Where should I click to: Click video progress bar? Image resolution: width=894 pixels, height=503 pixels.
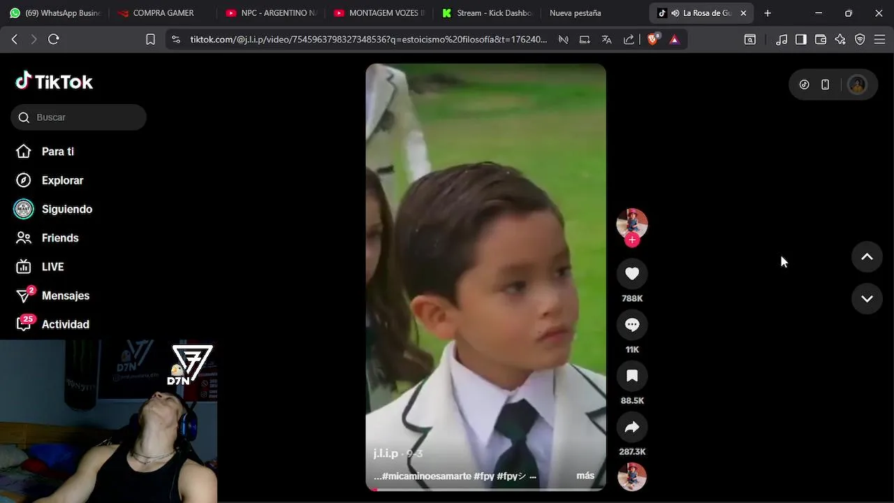[485, 490]
